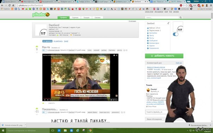The height and width of the screenshot is (133, 213).
Task: Toggle the blue switch under avatar
Action: pos(176,34)
